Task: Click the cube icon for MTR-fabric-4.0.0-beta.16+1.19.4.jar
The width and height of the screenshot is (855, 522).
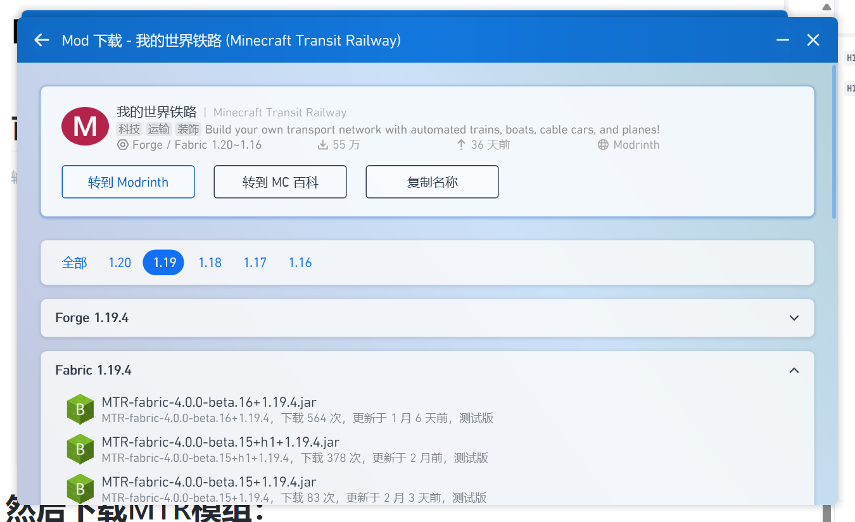Action: 80,409
